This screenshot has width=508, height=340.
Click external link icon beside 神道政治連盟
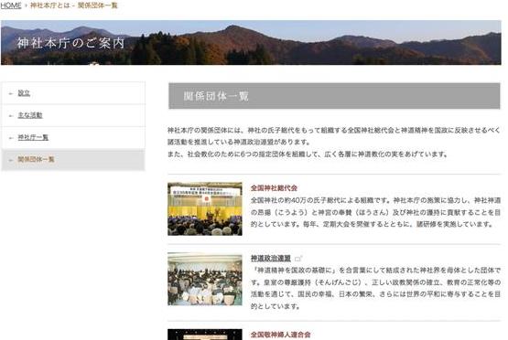[298, 259]
